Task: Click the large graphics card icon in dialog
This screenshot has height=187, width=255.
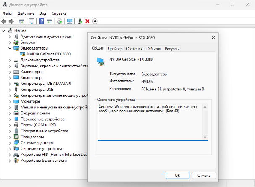Action: (x=100, y=61)
